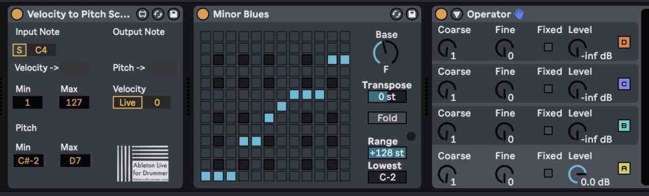Save the Minor Blues preset
Image resolution: width=649 pixels, height=196 pixels.
click(x=412, y=14)
